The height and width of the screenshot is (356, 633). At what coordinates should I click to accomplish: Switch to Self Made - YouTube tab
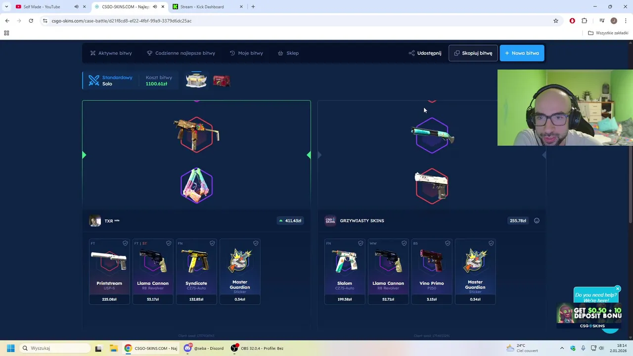(x=42, y=7)
